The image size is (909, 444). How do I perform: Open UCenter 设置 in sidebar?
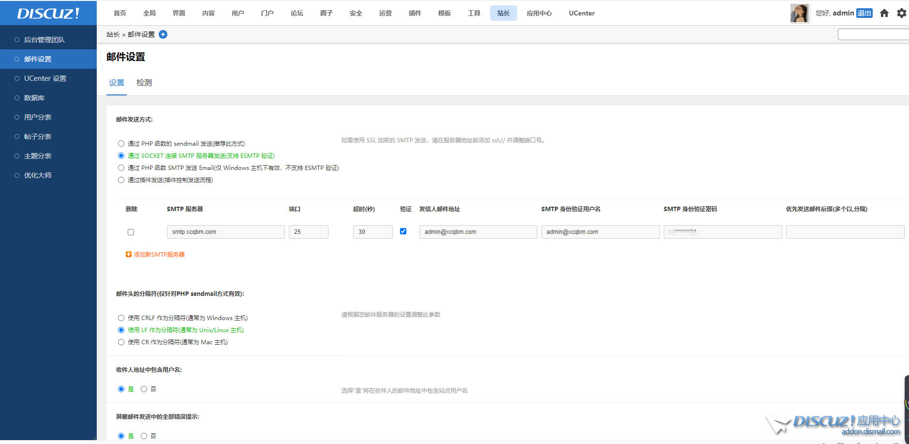(45, 78)
